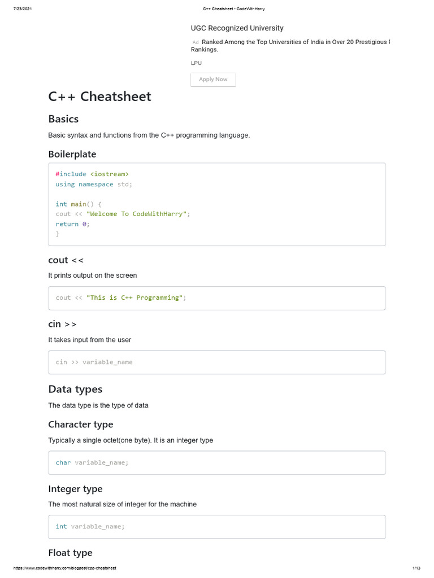Click the Boilerplate subheading

72,154
